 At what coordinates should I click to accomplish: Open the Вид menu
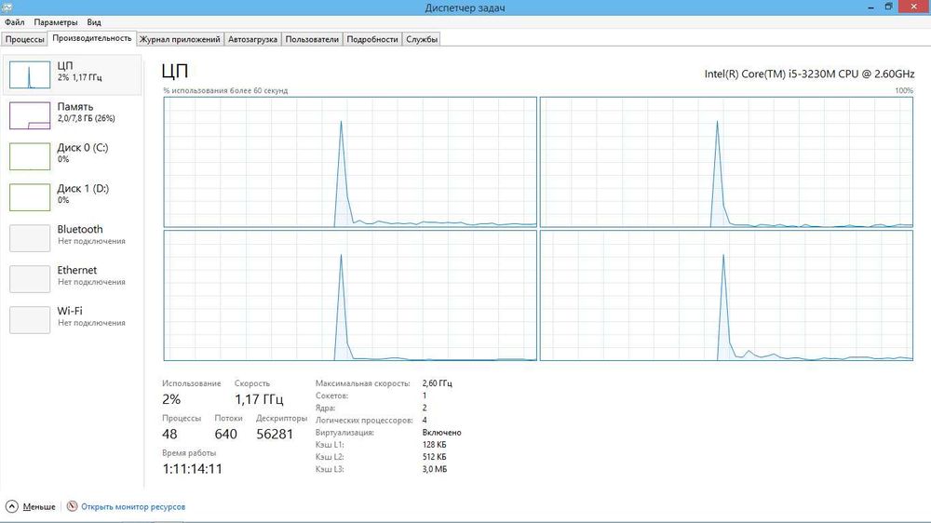[94, 22]
